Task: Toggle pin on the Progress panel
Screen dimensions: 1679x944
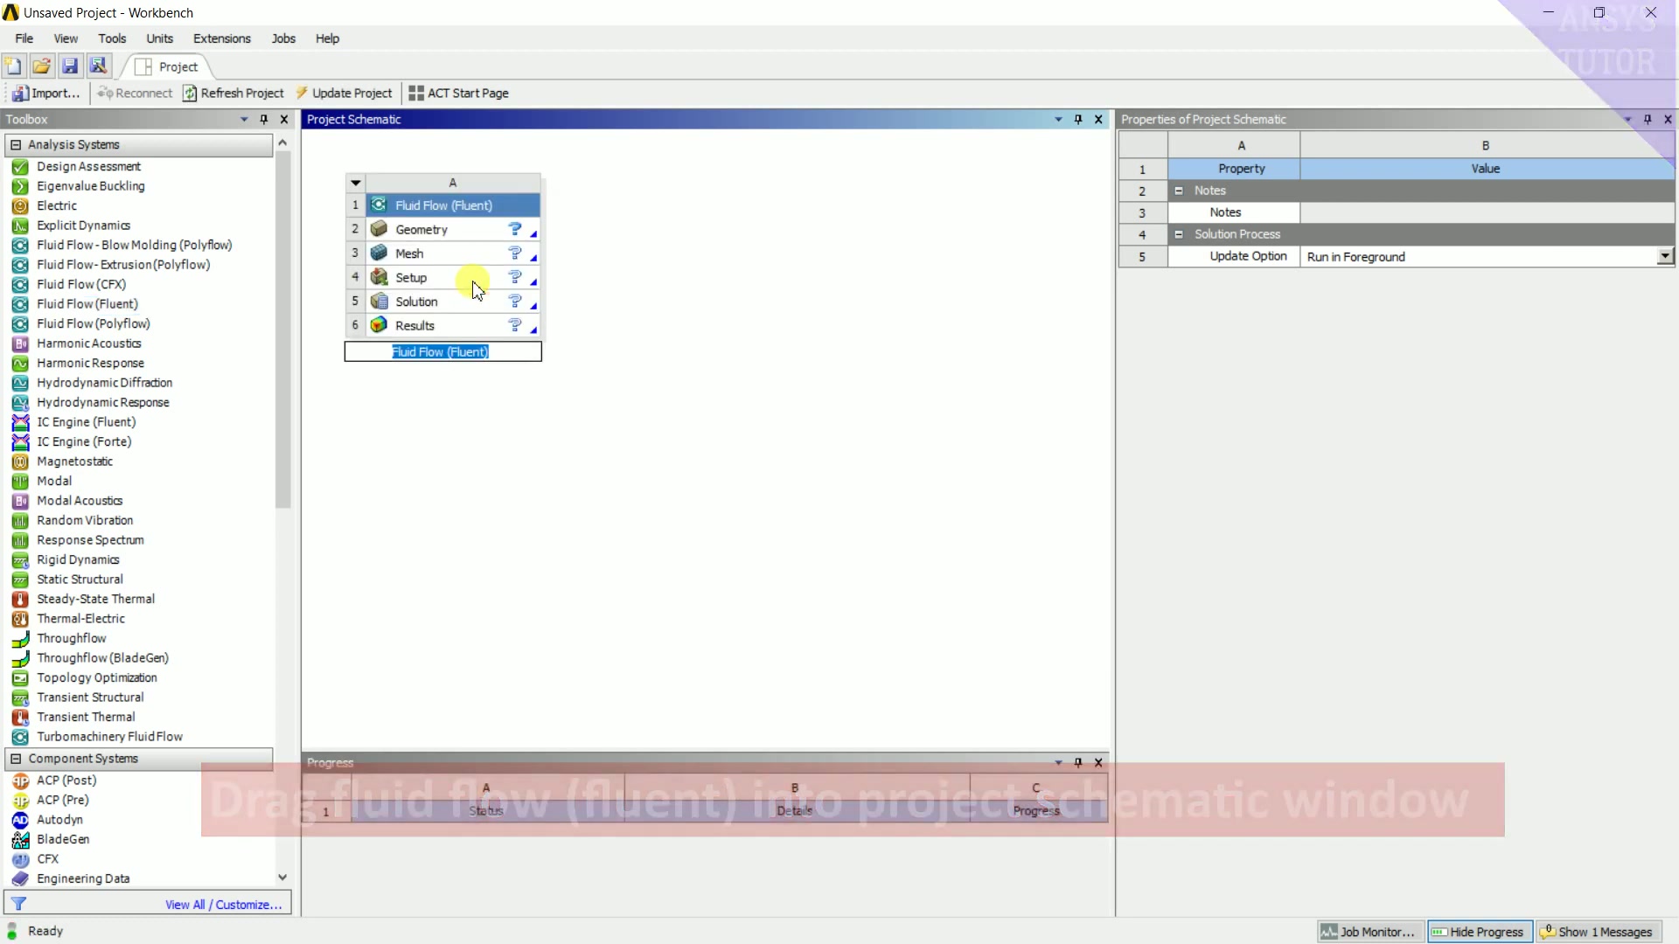Action: (1078, 763)
